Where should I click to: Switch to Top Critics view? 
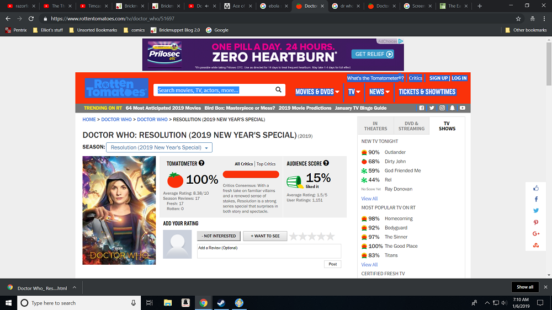(x=266, y=164)
